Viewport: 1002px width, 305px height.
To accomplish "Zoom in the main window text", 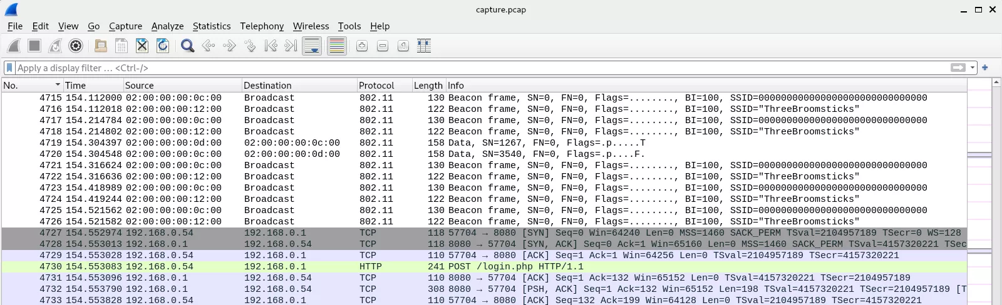I will pos(362,46).
